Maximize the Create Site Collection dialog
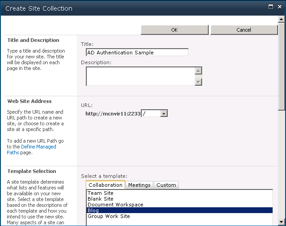Image resolution: width=286 pixels, height=226 pixels. pyautogui.click(x=270, y=7)
